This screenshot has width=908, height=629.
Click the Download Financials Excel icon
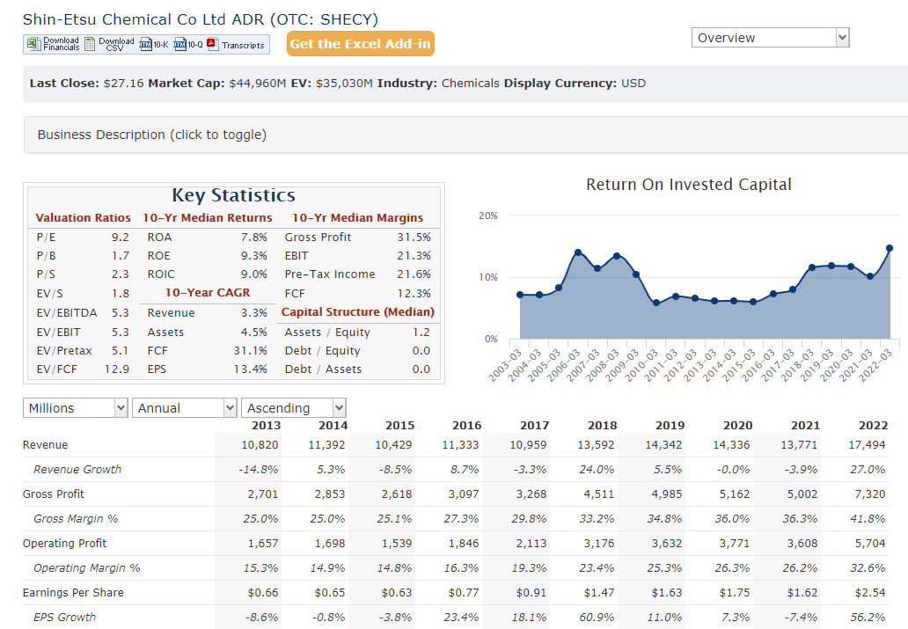point(34,44)
